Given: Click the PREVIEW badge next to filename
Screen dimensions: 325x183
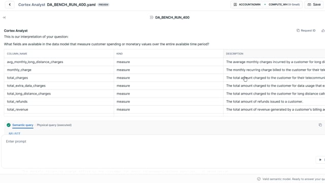Looking at the screenshot, I should [104, 5].
